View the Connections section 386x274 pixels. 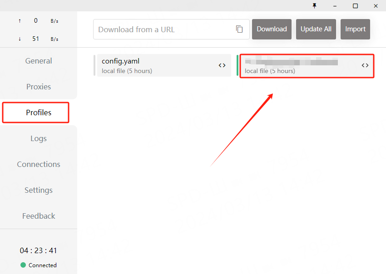click(39, 164)
